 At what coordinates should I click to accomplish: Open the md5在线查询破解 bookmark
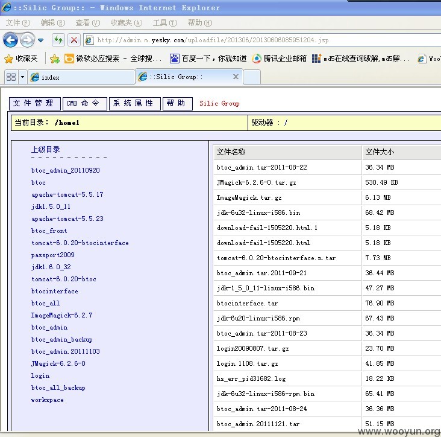pos(360,59)
